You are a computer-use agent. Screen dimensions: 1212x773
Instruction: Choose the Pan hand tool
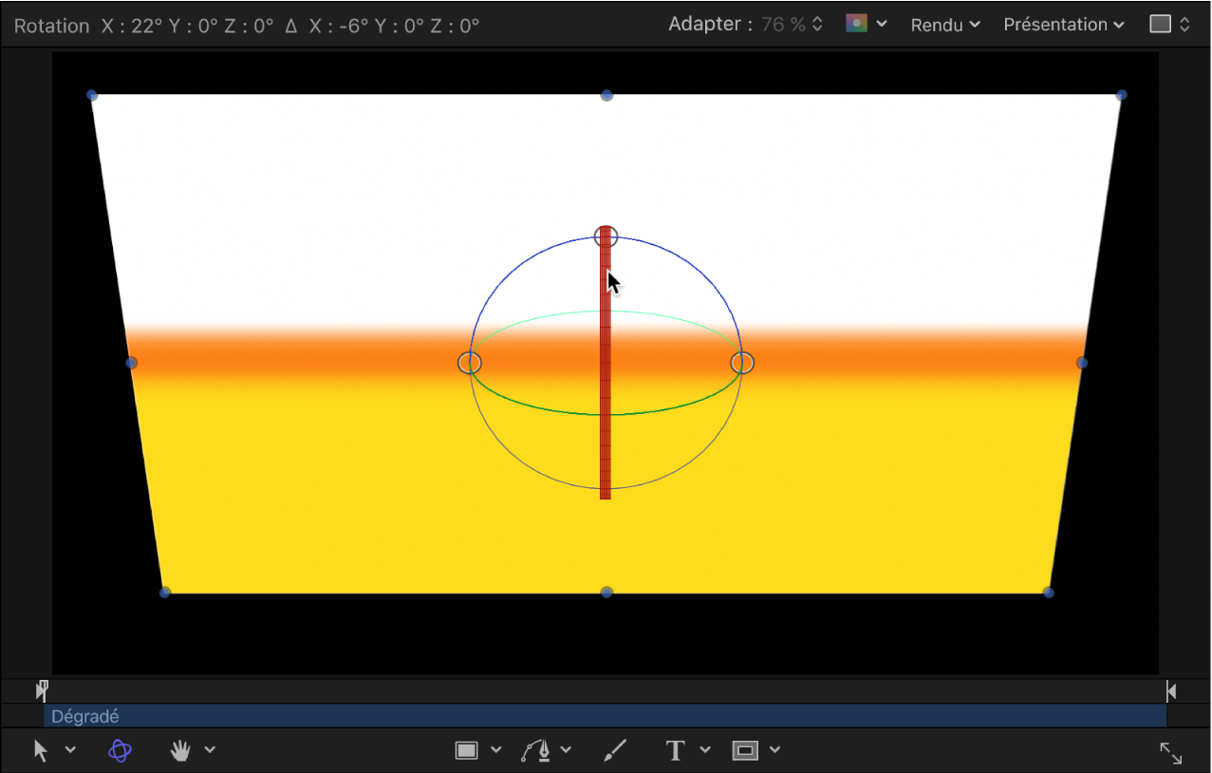coord(180,750)
